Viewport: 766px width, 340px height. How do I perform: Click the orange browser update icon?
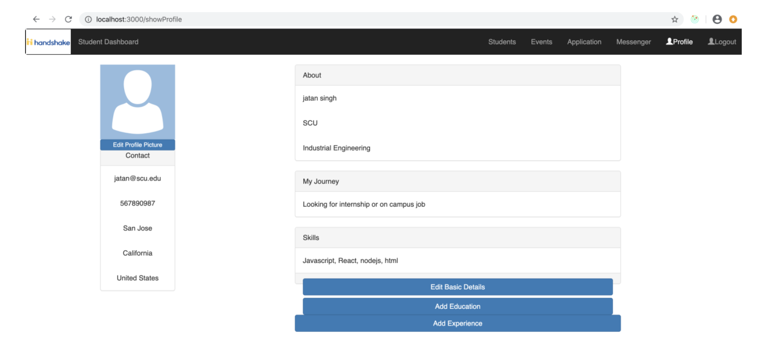tap(733, 19)
